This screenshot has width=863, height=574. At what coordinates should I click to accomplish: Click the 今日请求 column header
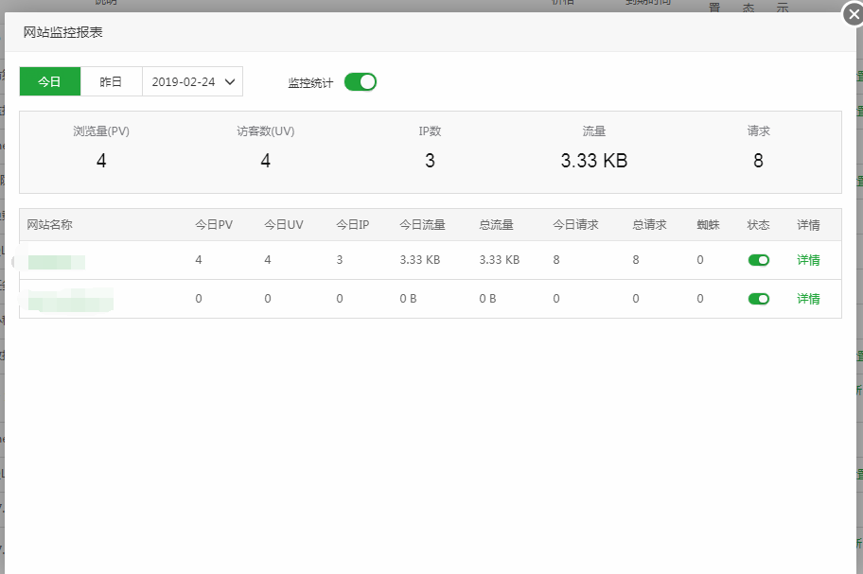click(x=575, y=225)
